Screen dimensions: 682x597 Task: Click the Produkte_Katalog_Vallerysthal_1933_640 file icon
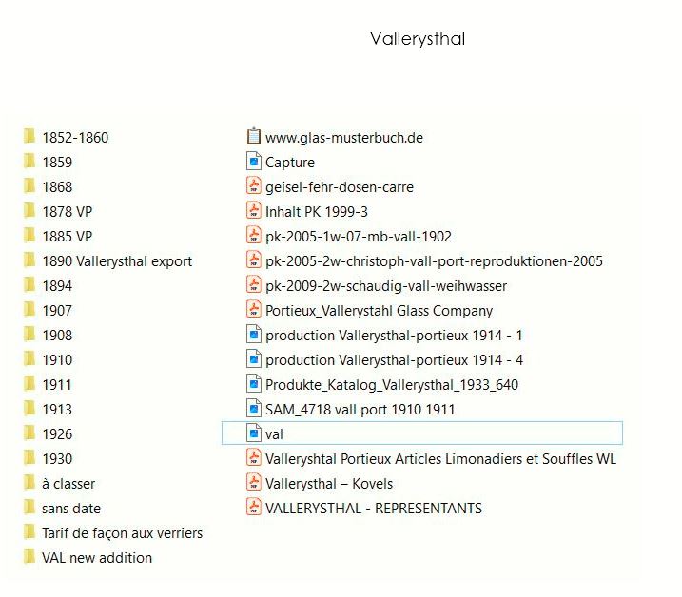(253, 384)
